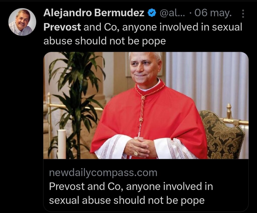Image resolution: width=257 pixels, height=213 pixels.
Task: Click tweet line 'abuse should not be pope'
Action: click(105, 41)
